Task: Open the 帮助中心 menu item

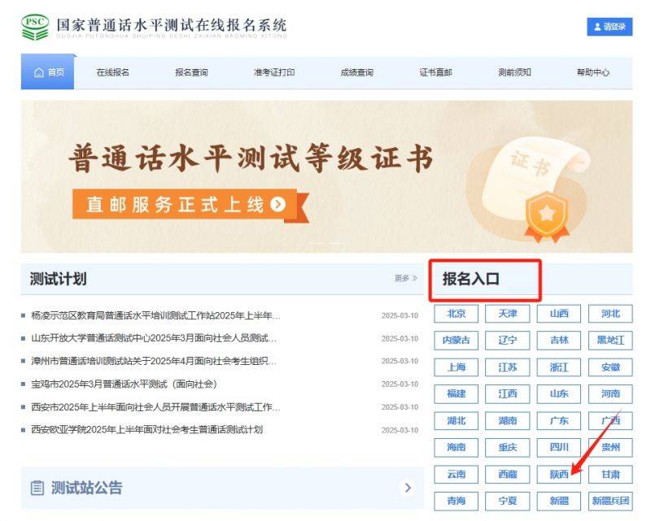Action: [593, 72]
